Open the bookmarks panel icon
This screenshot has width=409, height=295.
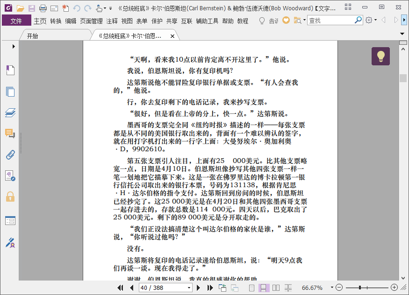click(10, 70)
